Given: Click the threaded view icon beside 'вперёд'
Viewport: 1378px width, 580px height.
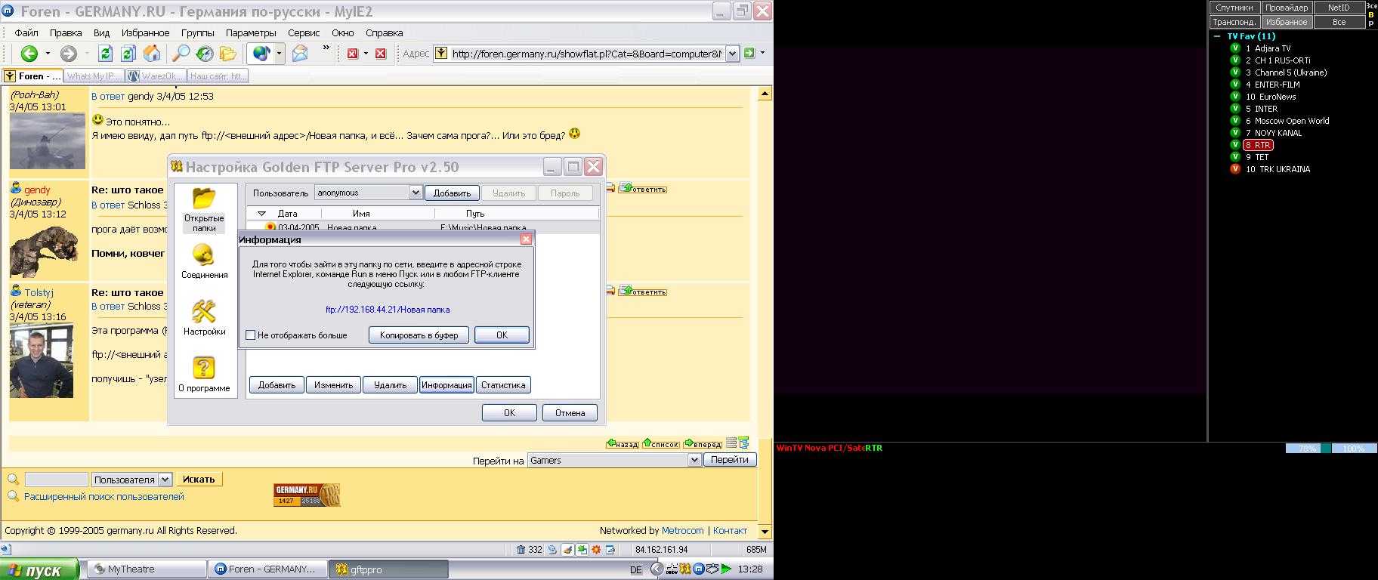Looking at the screenshot, I should 743,443.
